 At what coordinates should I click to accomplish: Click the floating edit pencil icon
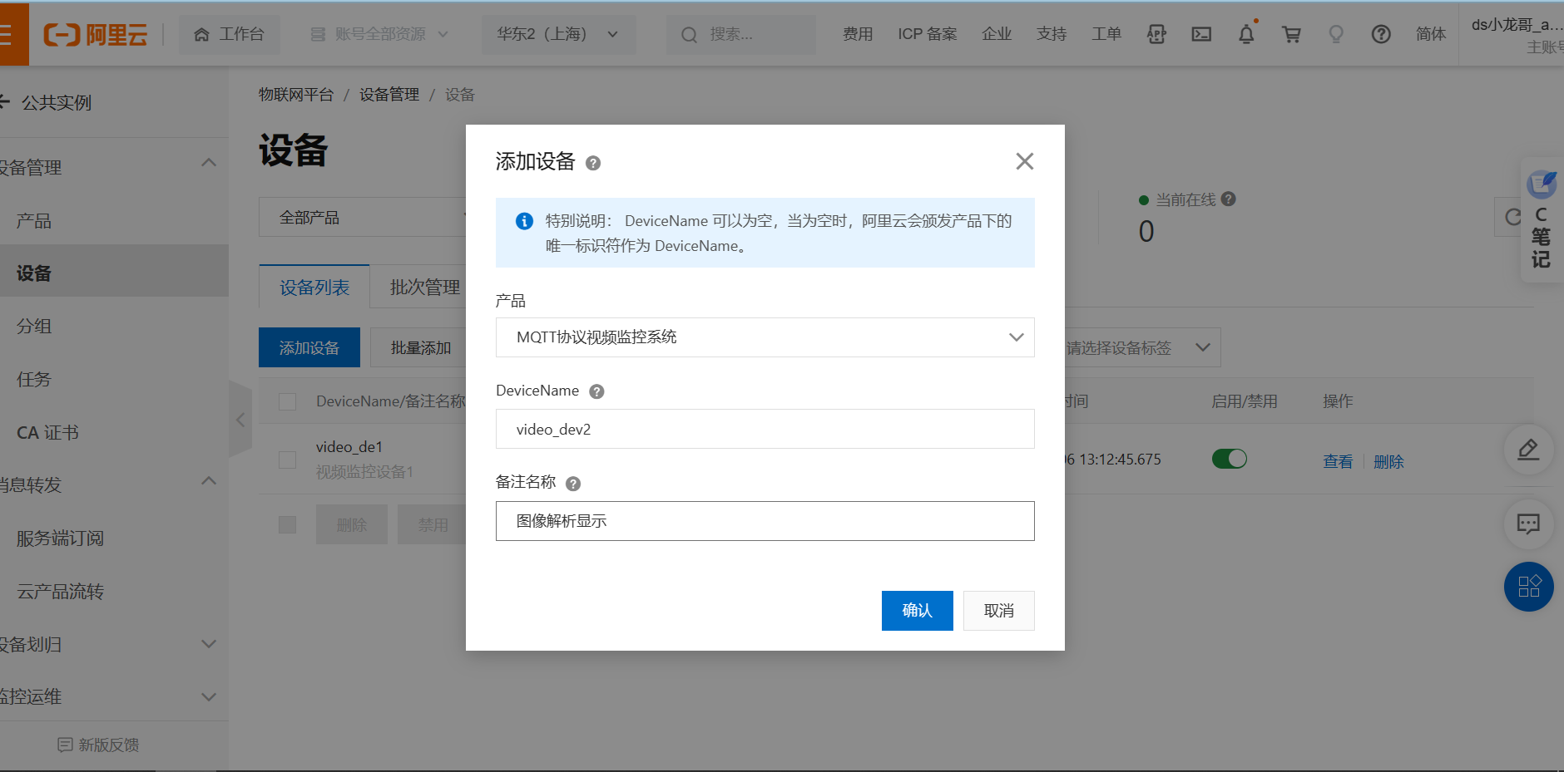(x=1528, y=450)
